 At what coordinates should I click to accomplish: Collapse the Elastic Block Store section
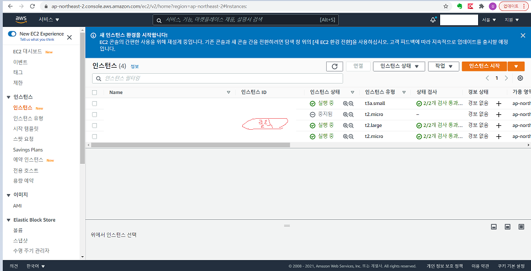(x=9, y=220)
